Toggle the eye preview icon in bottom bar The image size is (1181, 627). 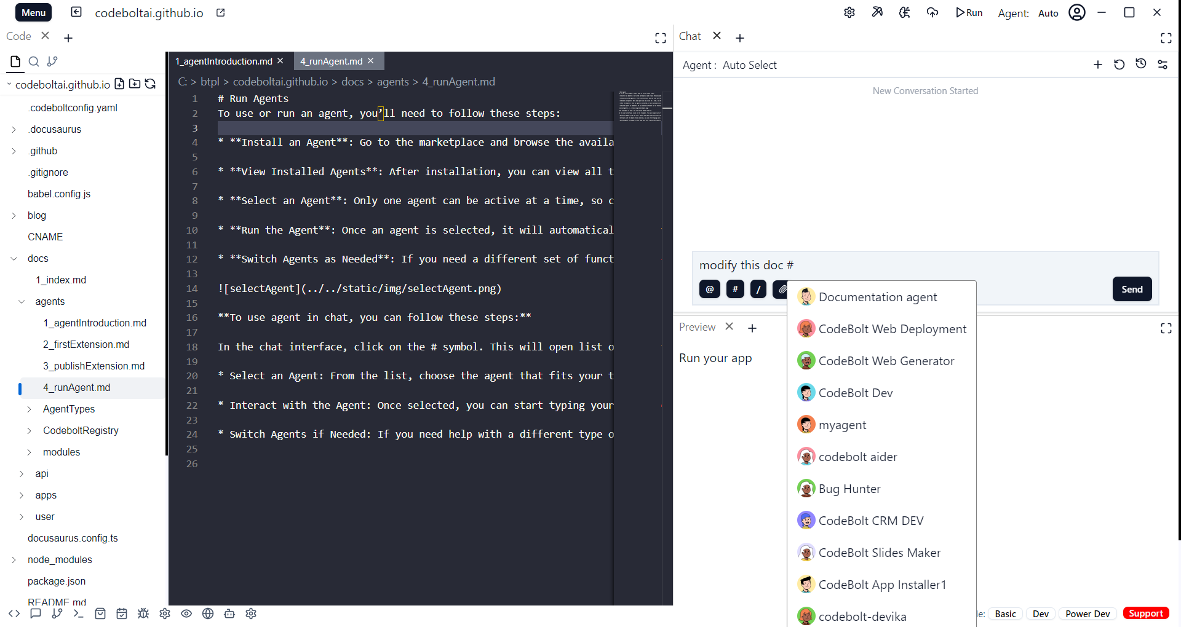[186, 613]
